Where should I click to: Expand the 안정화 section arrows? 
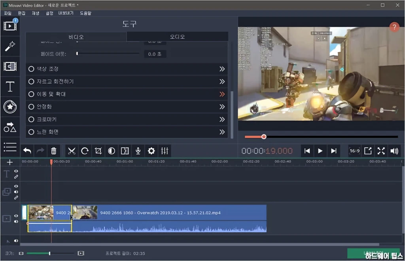222,107
